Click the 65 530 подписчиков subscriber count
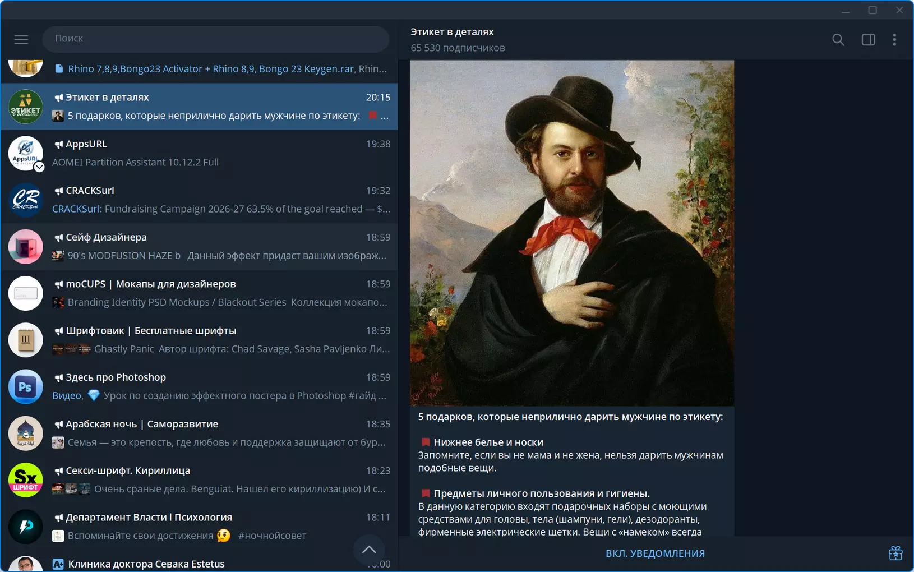 [458, 48]
